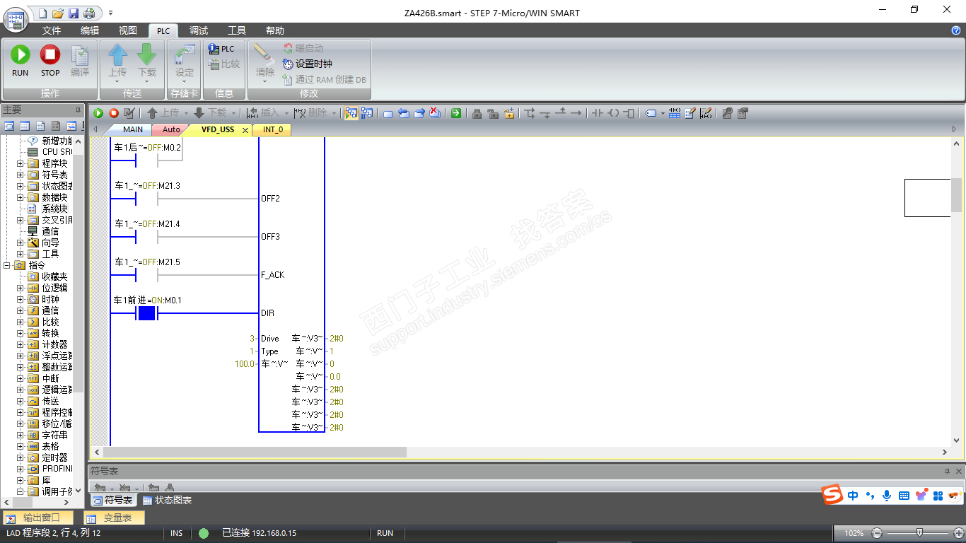Viewport: 966px width, 543px height.
Task: Expand the 符号表 tree node
Action: 20,175
